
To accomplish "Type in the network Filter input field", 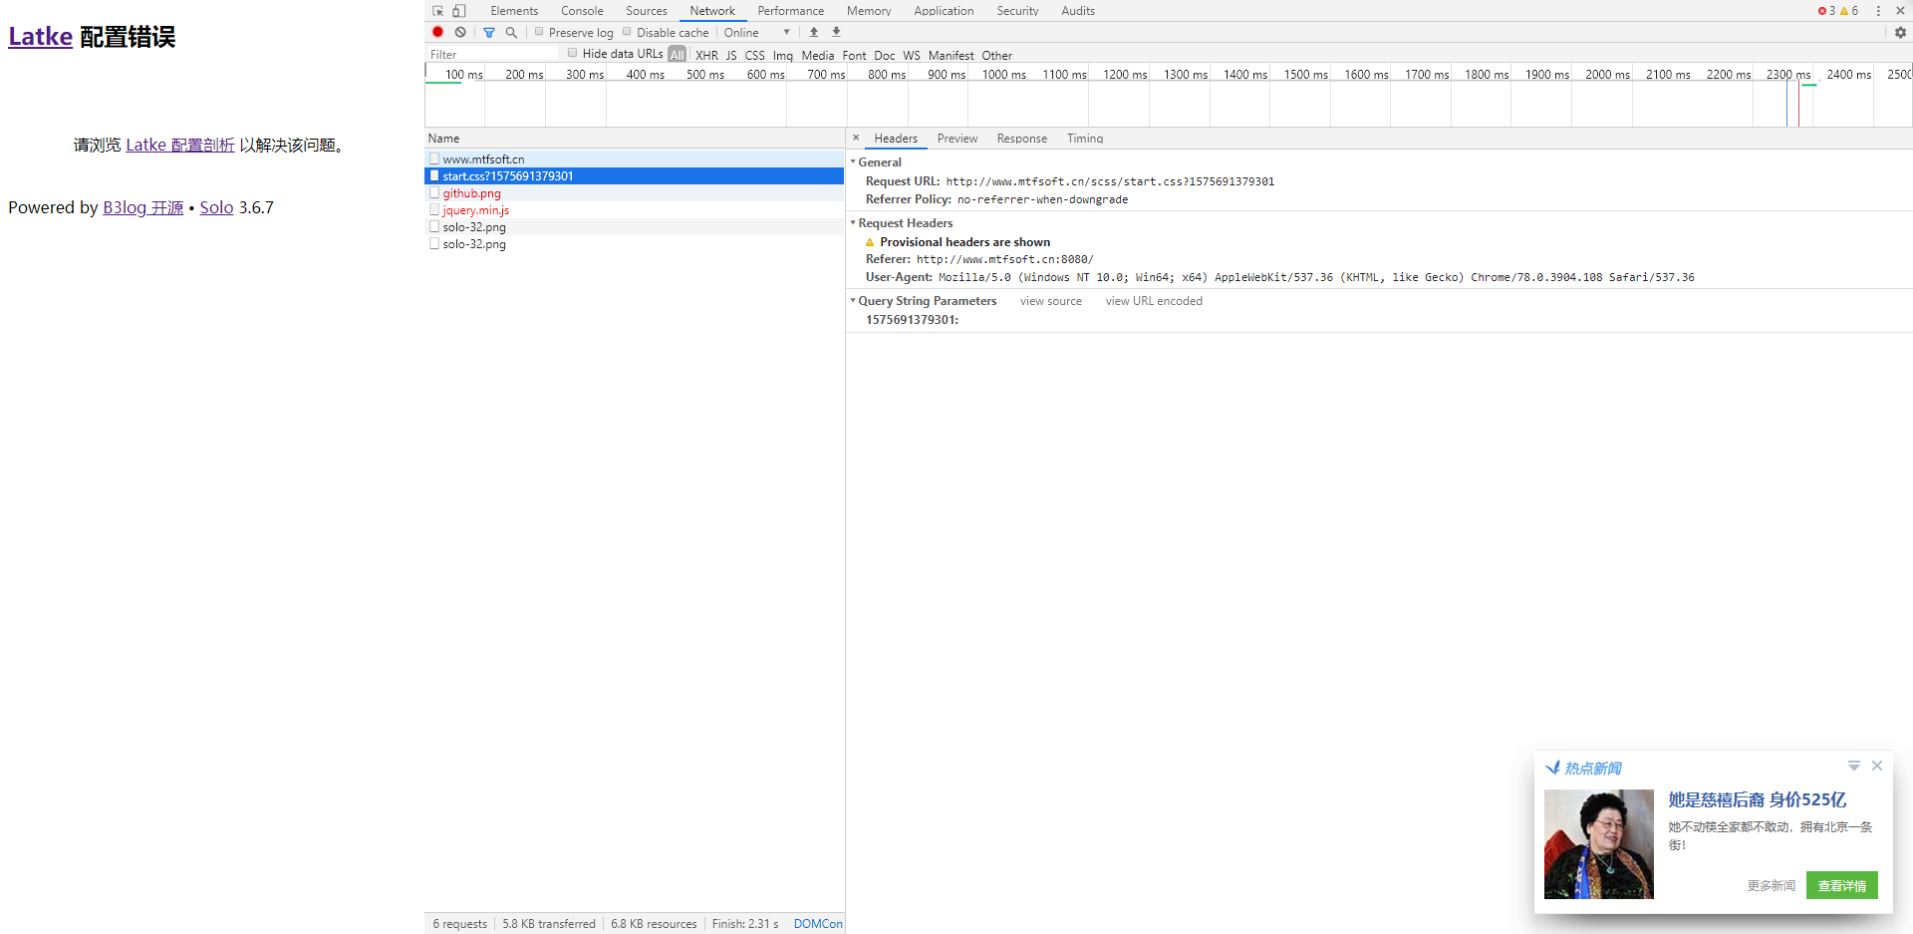I will [x=493, y=55].
